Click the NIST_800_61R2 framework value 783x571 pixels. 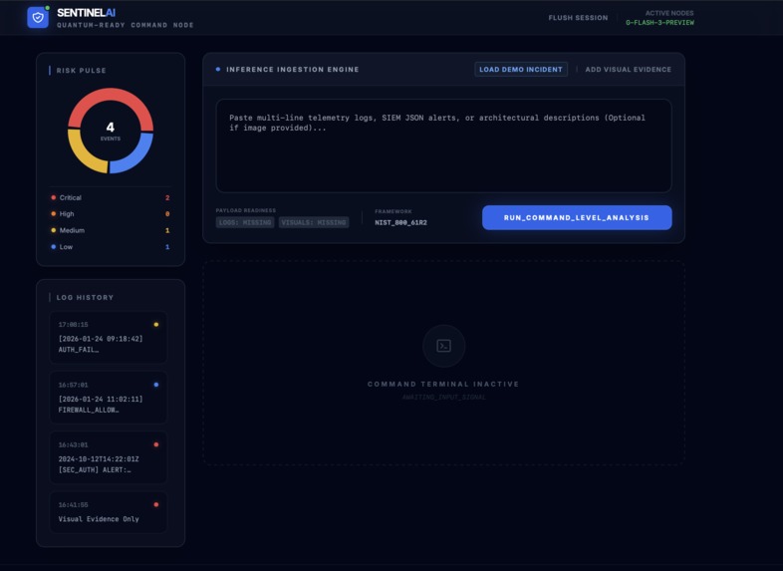(x=401, y=223)
